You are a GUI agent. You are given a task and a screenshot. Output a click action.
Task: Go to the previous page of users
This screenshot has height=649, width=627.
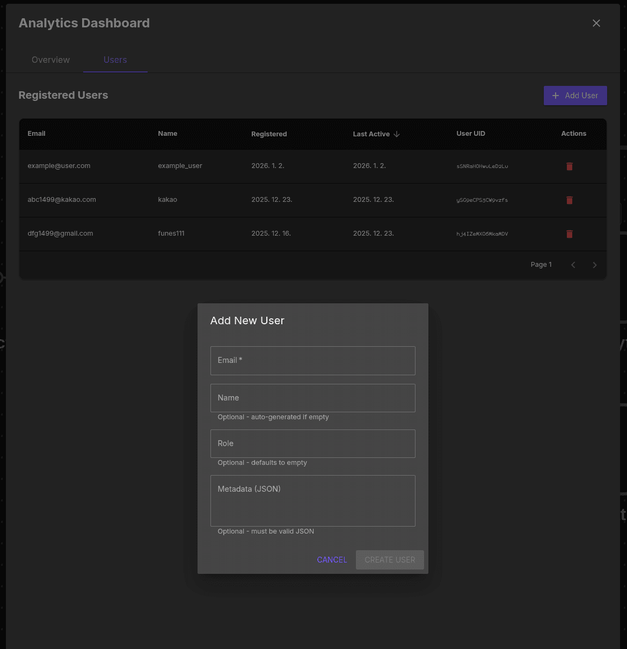(573, 265)
